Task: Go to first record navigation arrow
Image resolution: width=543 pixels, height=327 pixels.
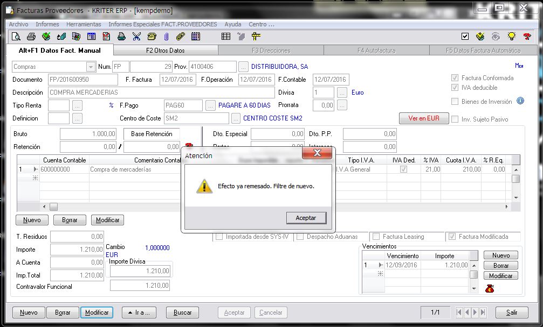Action: [x=459, y=312]
